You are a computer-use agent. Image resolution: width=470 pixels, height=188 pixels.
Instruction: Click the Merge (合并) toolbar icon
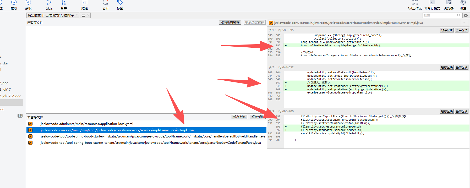coord(64,3)
